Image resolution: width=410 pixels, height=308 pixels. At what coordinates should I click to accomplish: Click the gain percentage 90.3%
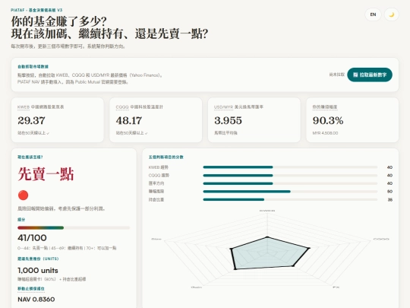(328, 120)
